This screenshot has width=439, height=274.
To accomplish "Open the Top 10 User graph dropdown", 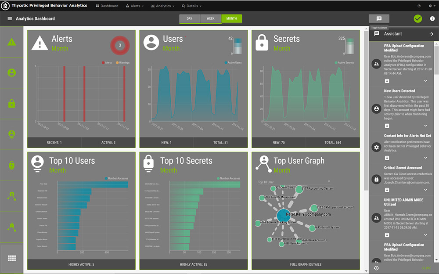I will point(294,182).
